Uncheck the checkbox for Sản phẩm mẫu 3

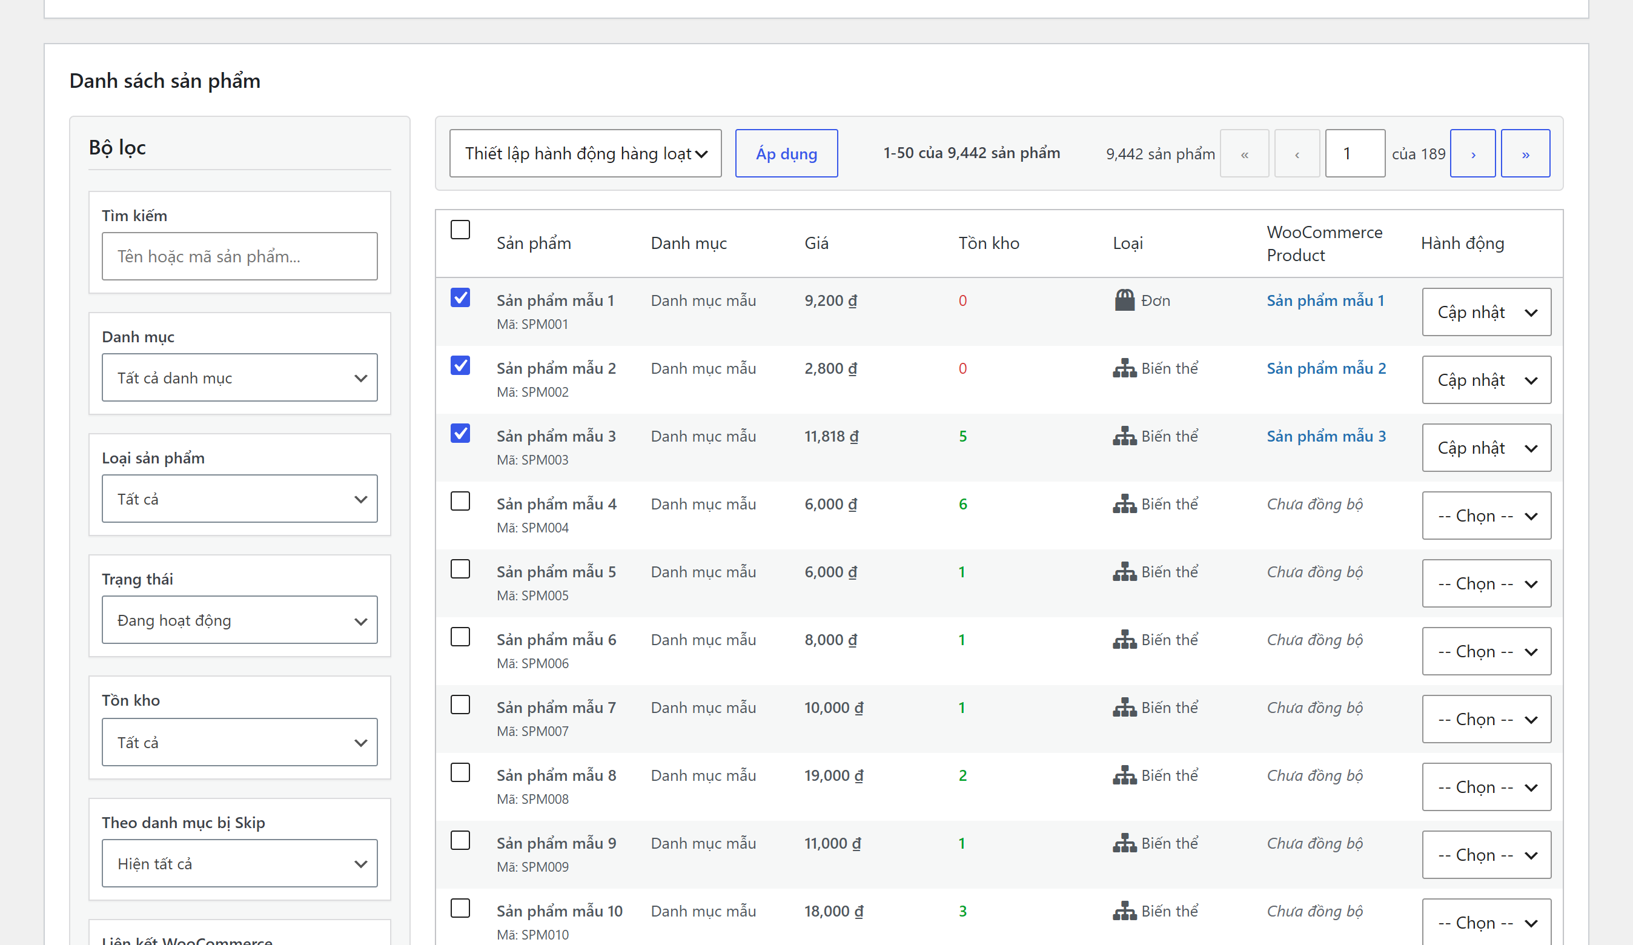tap(460, 433)
